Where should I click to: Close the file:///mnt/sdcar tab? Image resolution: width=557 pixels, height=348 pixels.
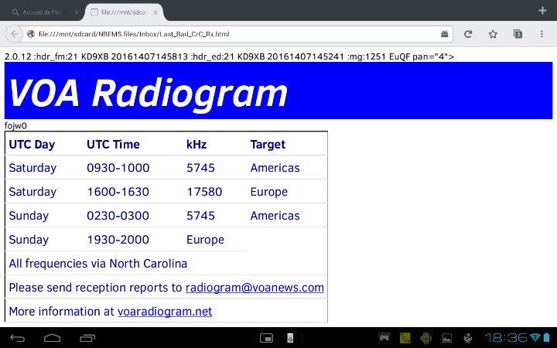[155, 12]
